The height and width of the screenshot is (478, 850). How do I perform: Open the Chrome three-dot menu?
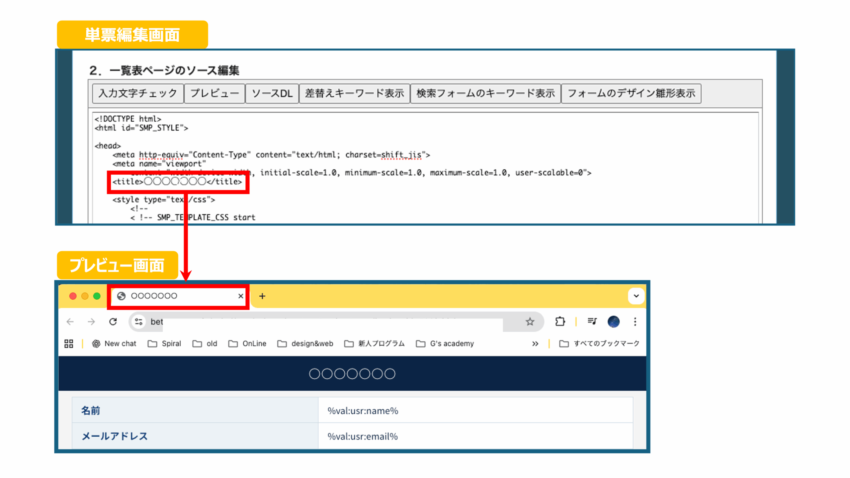pyautogui.click(x=635, y=322)
